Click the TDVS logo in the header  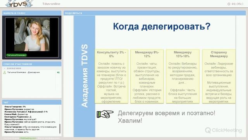19,3
